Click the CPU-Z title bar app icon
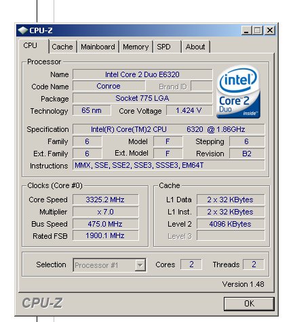Viewport: 293px width, 322px height. [x=22, y=30]
